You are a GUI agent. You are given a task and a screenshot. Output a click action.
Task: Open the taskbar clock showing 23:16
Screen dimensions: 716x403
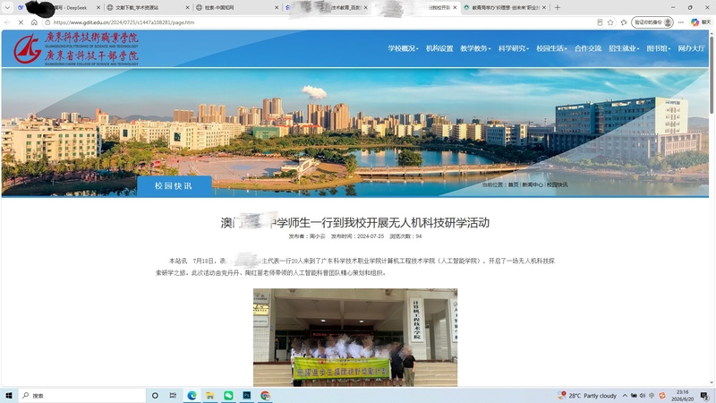[682, 395]
